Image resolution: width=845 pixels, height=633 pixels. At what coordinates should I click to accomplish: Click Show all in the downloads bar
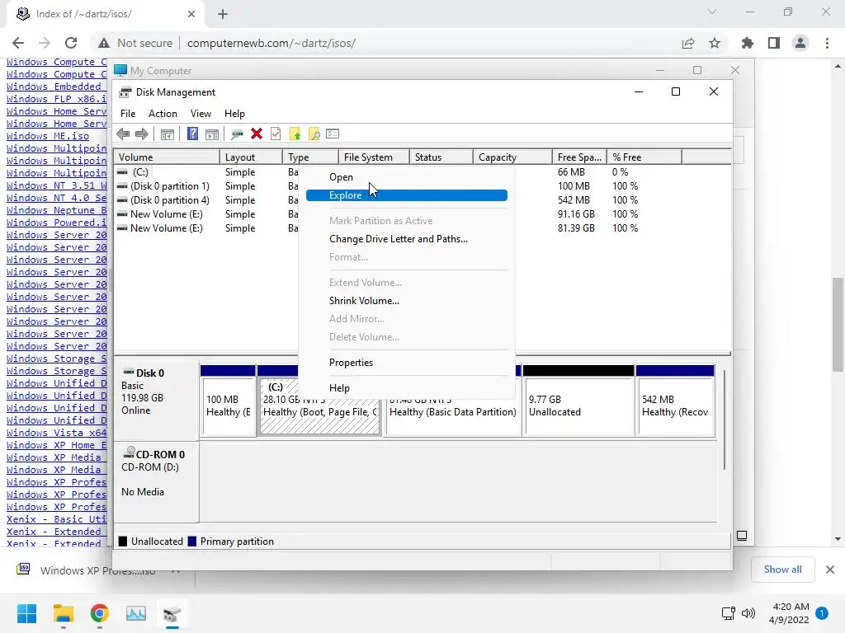[782, 570]
